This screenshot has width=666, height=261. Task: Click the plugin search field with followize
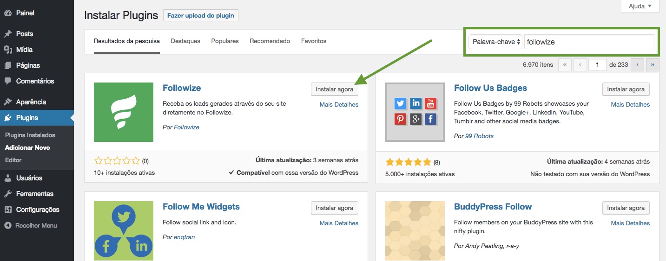(x=589, y=42)
